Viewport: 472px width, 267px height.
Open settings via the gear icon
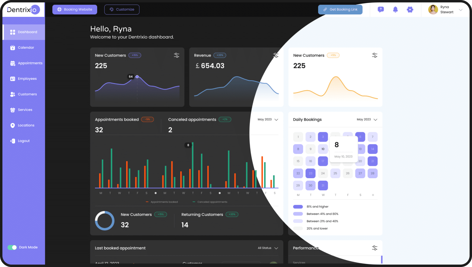410,10
